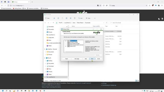164x92 pixels.
Task: Expand Desktop under This PC
Action: tap(45, 61)
